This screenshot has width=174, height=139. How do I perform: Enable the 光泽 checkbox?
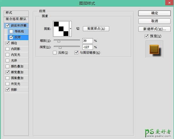[x=7, y=61]
